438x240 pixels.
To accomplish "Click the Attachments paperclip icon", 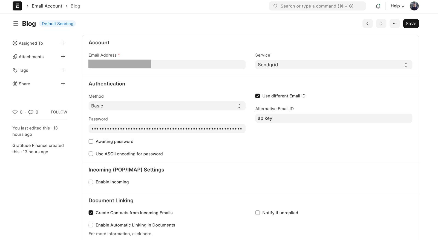I will click(x=15, y=57).
